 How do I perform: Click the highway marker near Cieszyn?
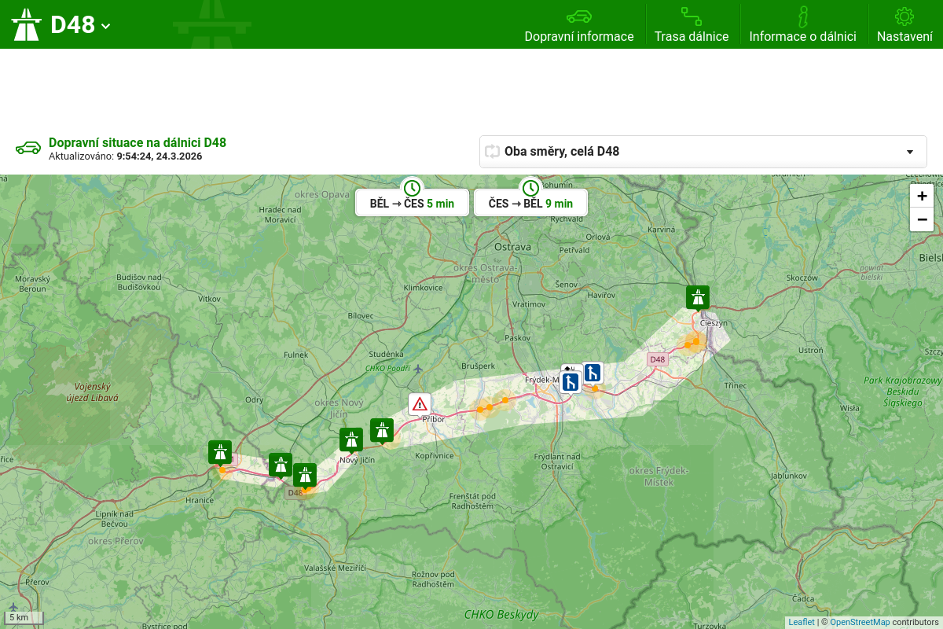[697, 297]
